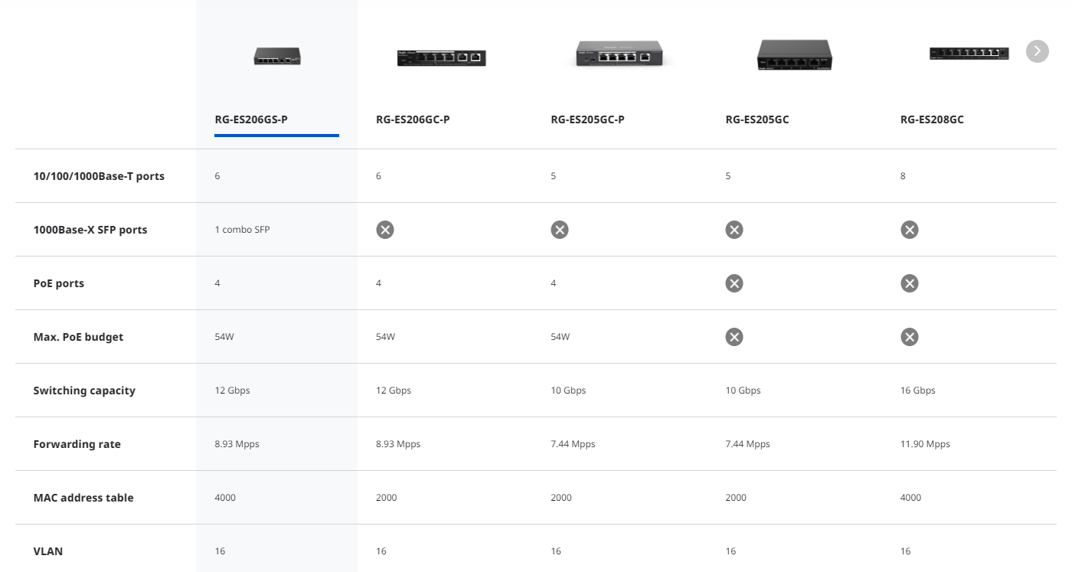Click the Base-T port count 5 for RG-ES205GC-P
1072x572 pixels.
pos(554,176)
